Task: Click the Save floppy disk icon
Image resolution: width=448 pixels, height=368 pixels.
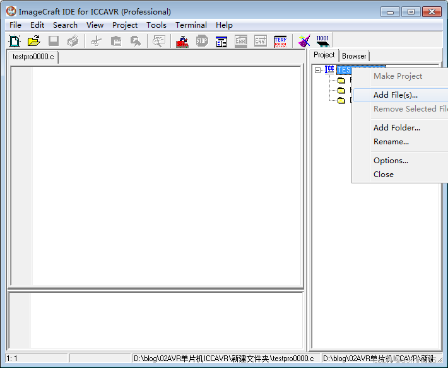Action: point(54,41)
